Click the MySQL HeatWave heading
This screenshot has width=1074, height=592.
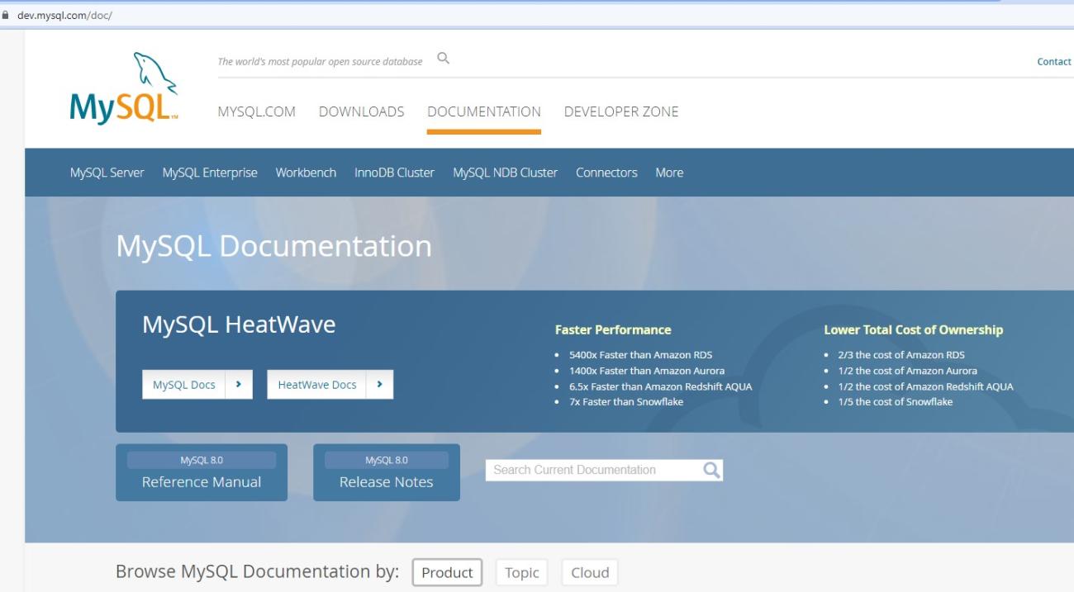[x=239, y=324]
